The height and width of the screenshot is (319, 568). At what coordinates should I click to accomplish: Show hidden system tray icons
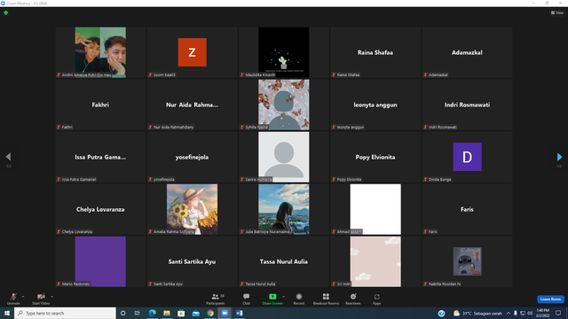coord(509,313)
